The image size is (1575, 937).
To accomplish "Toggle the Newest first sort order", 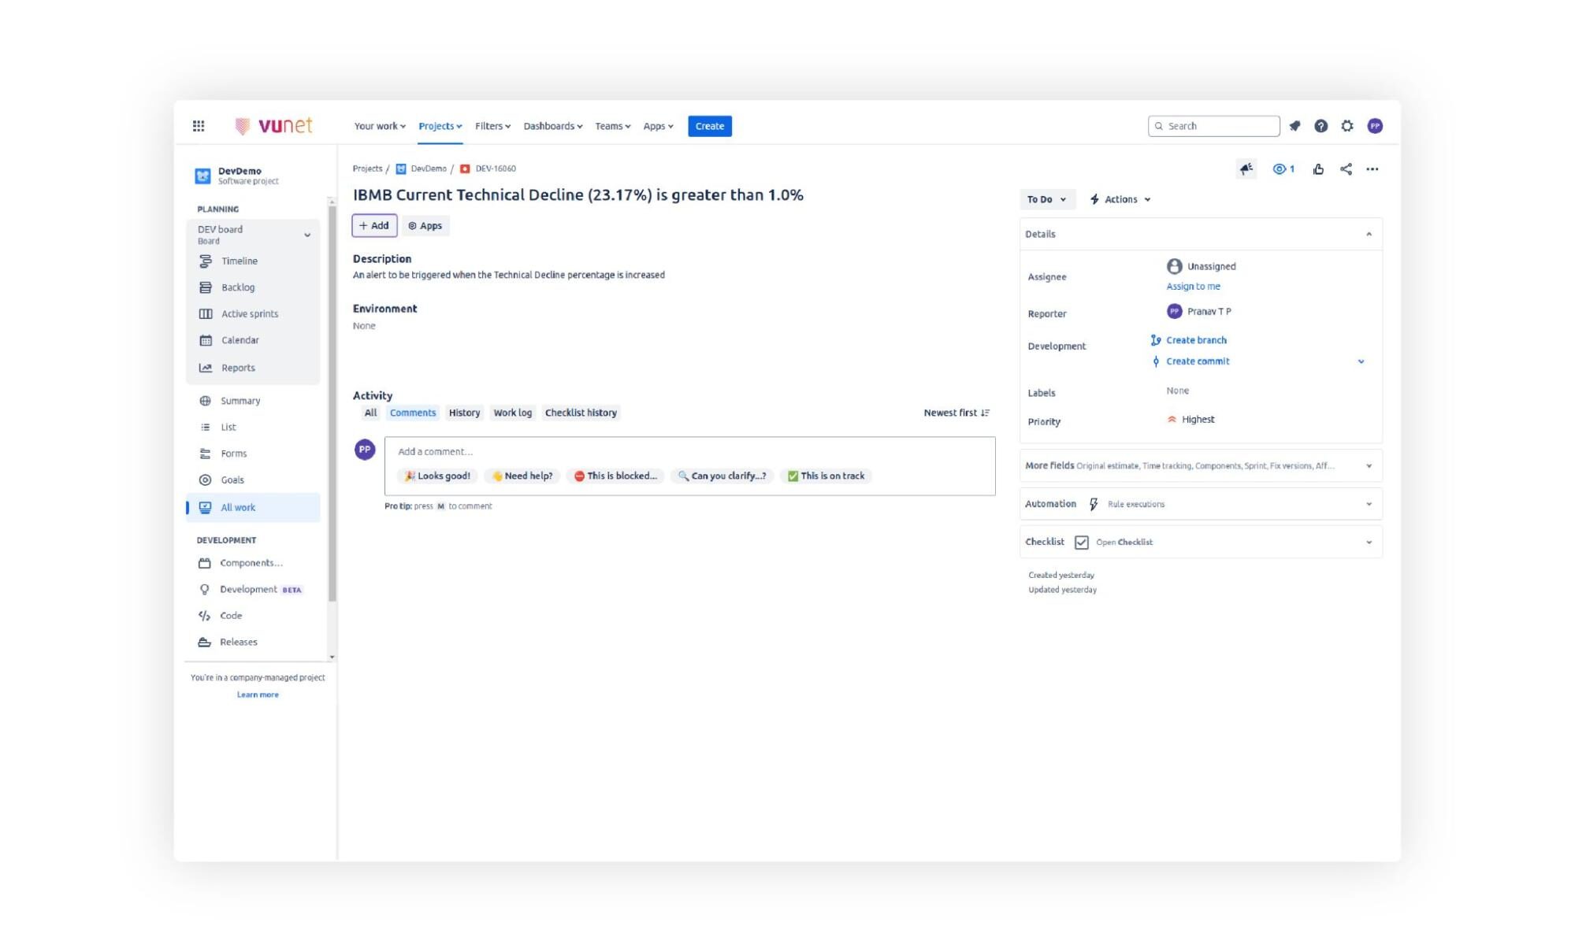I will click(x=956, y=413).
